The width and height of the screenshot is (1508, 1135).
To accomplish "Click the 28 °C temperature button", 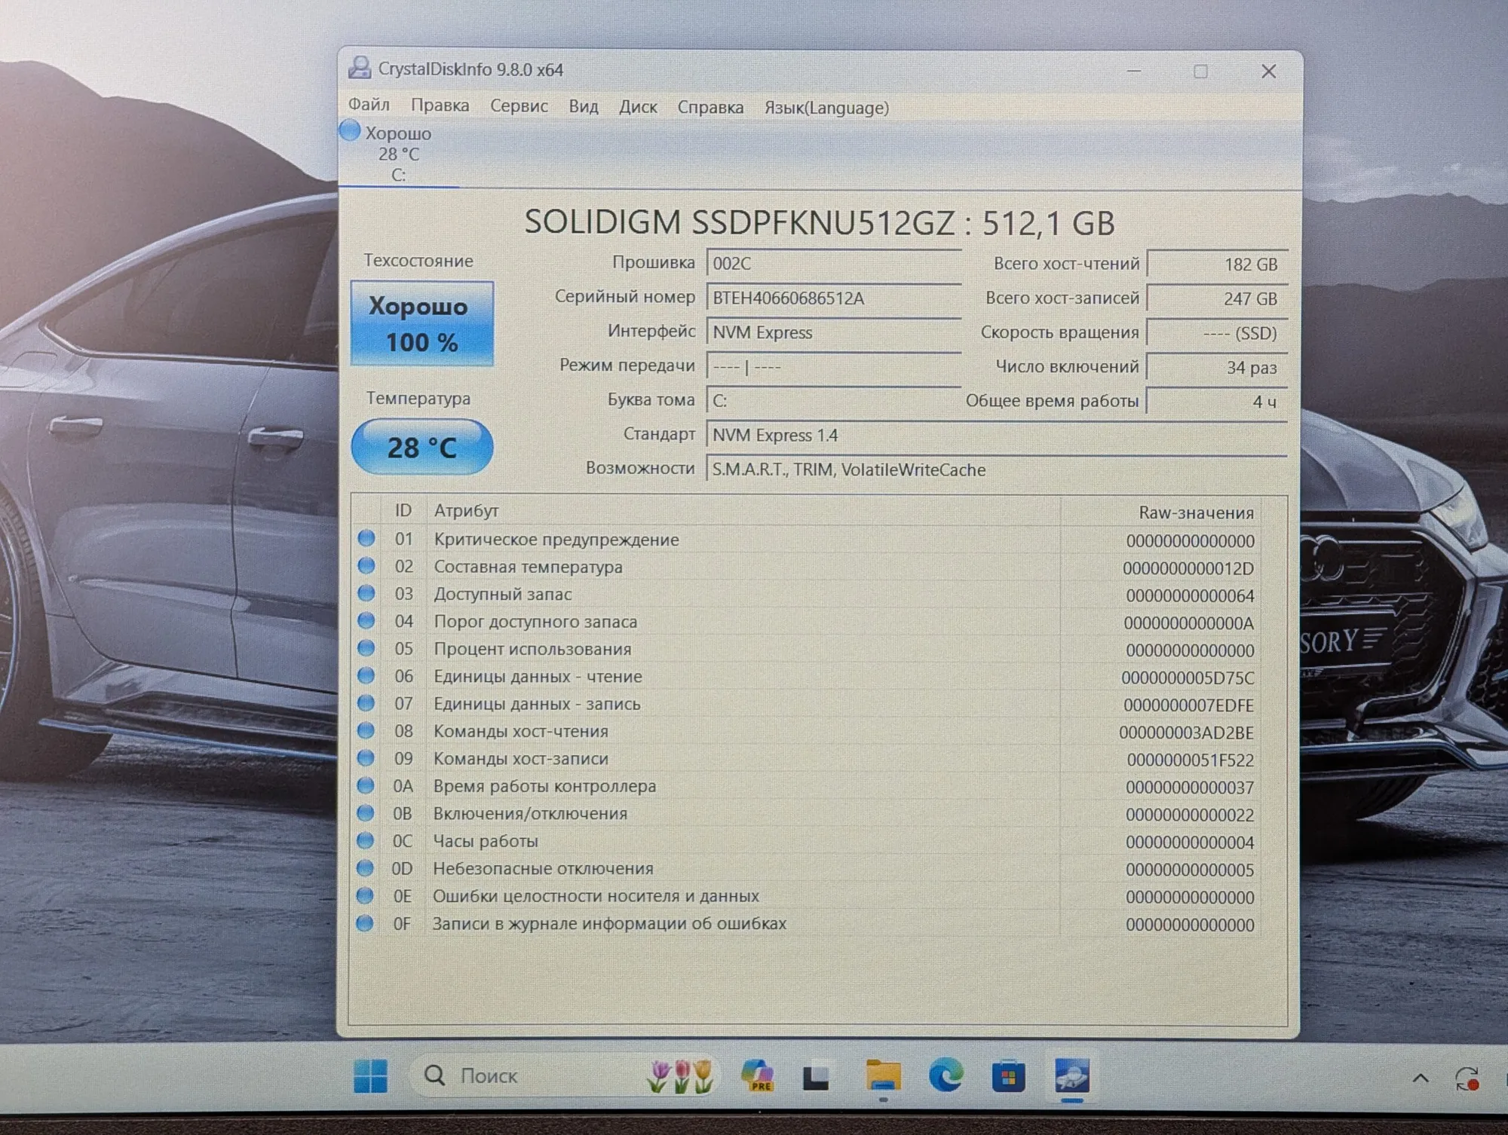I will click(422, 447).
